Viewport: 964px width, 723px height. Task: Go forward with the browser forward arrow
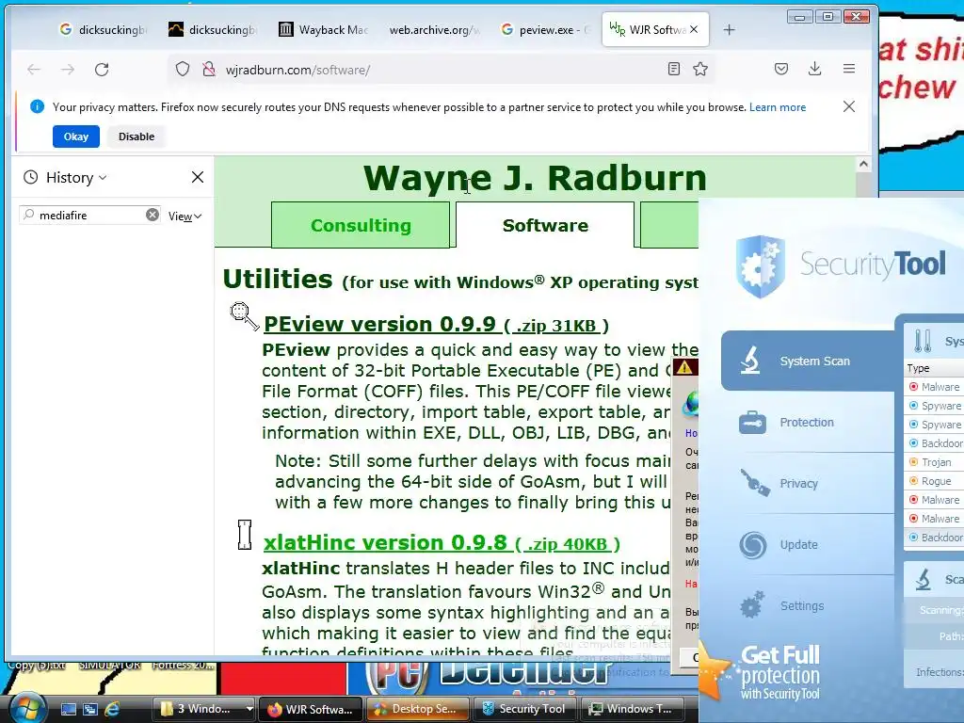[x=68, y=70]
